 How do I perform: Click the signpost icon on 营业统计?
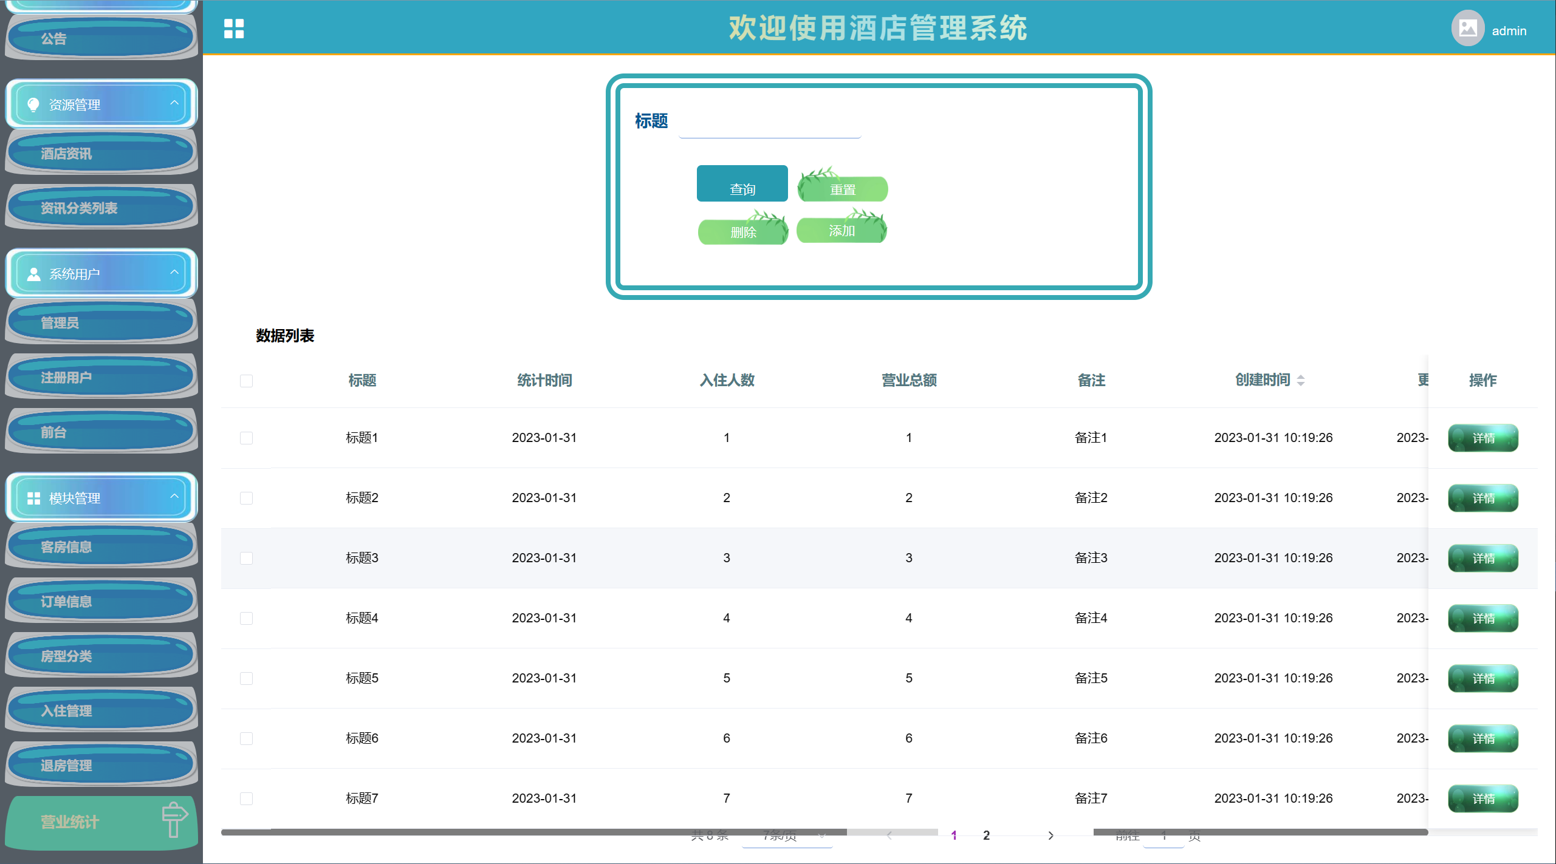(x=174, y=819)
